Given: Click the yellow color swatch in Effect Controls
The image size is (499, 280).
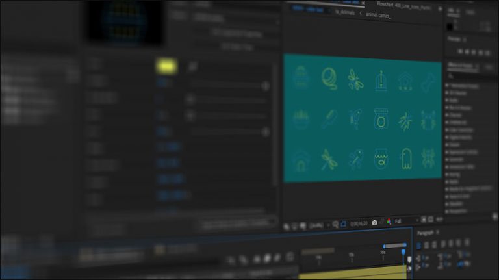Looking at the screenshot, I should 166,66.
